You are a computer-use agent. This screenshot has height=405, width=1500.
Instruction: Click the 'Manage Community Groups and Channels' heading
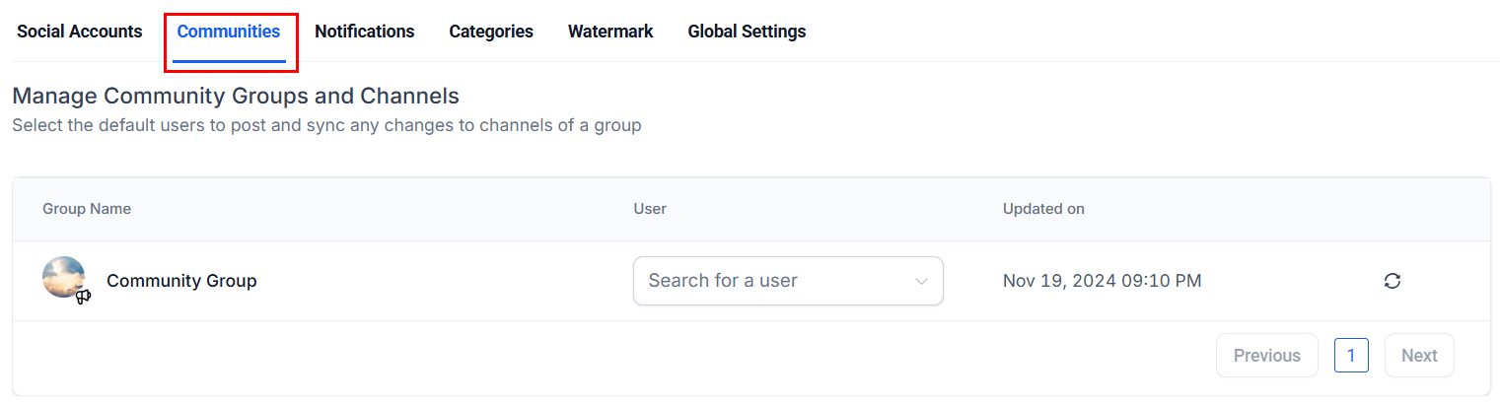tap(236, 97)
